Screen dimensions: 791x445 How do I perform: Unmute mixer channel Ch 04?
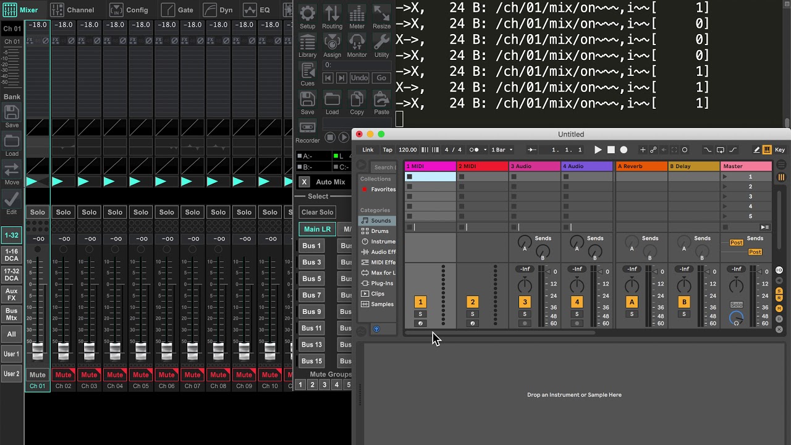click(115, 375)
